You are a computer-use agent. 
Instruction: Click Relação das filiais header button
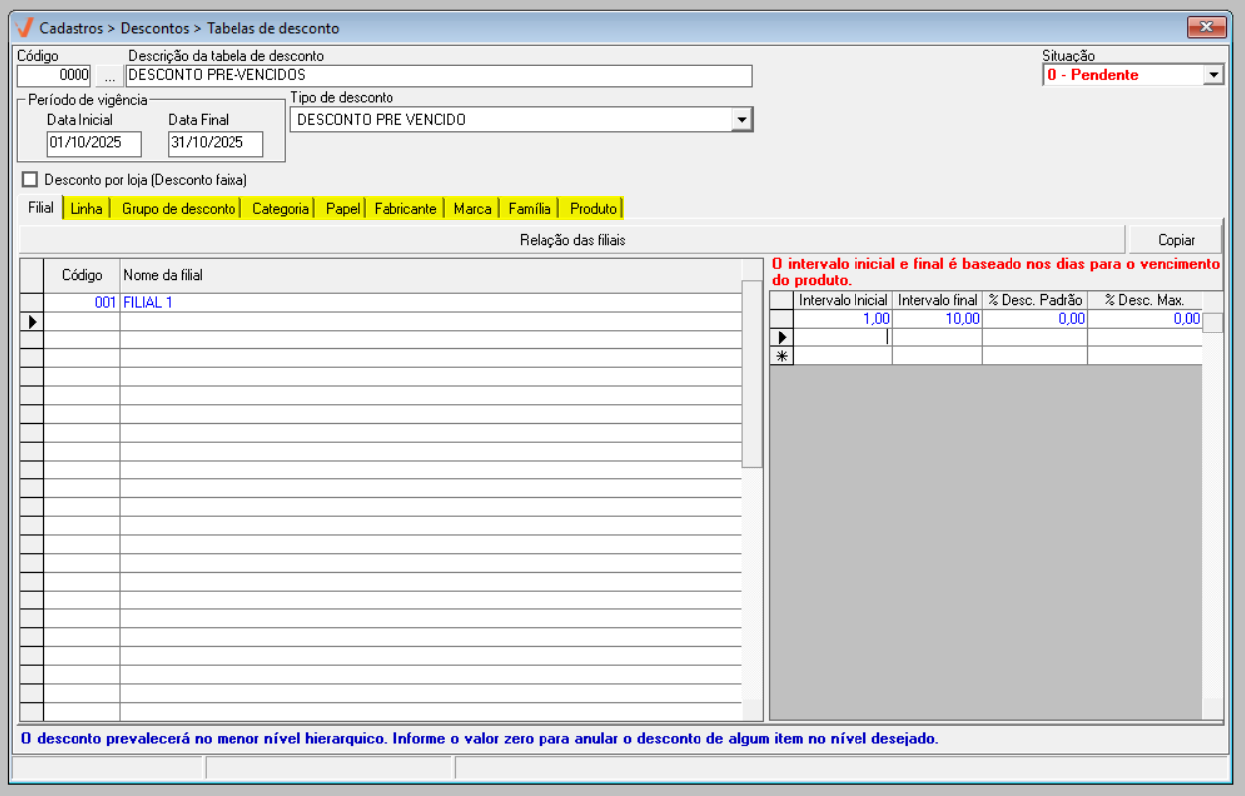coord(572,240)
